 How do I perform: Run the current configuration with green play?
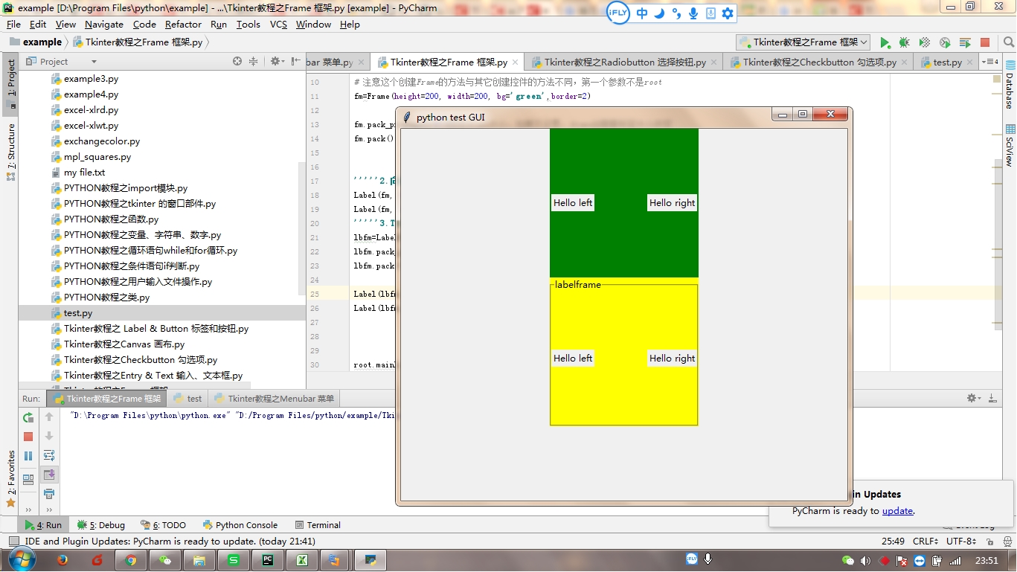pos(885,43)
